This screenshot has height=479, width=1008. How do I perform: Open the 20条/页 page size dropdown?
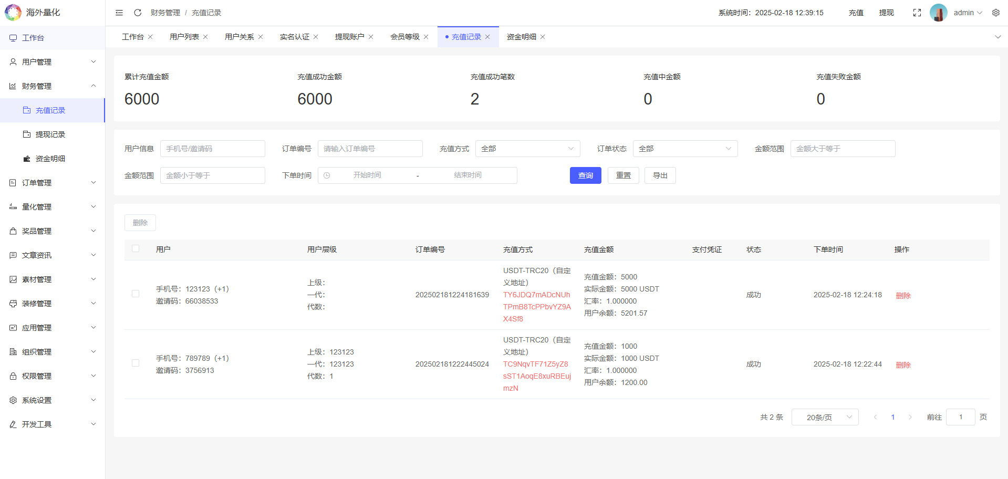point(824,416)
